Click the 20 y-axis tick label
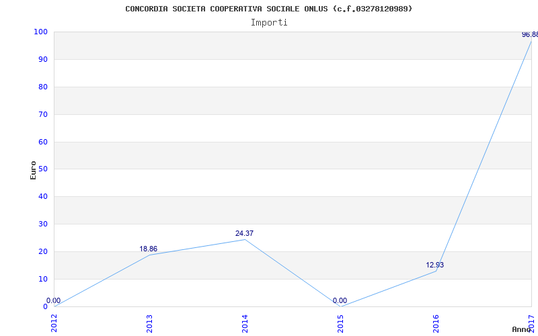 (42, 251)
